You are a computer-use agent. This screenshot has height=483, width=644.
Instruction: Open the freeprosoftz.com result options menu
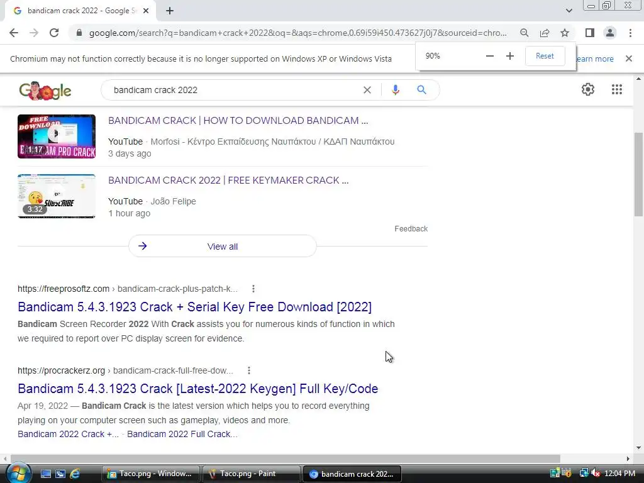coord(253,289)
